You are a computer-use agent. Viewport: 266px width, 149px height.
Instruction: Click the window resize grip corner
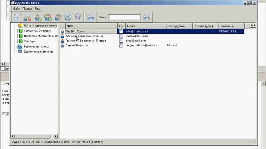click(255, 143)
